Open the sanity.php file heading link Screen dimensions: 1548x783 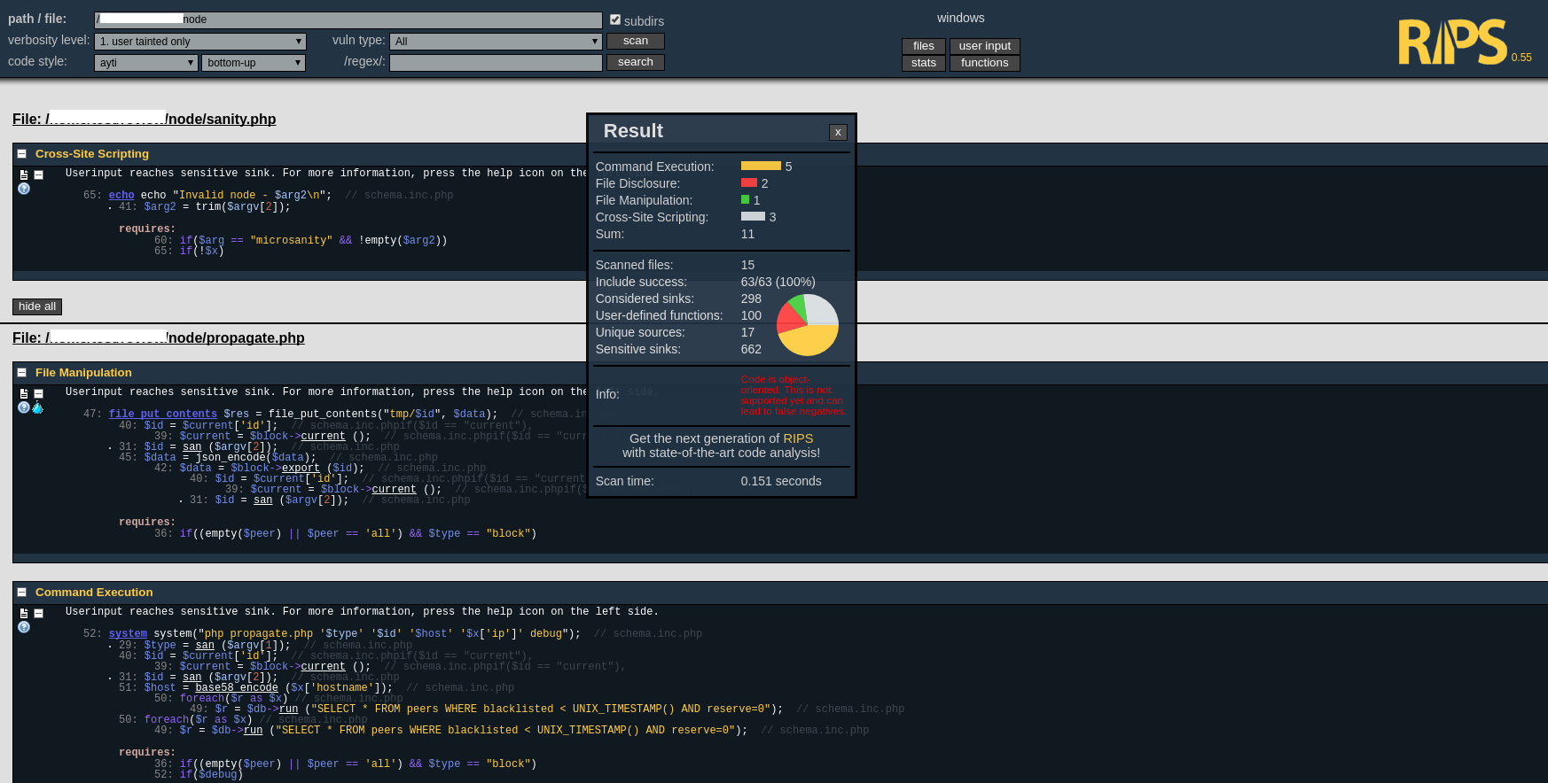[x=145, y=120]
